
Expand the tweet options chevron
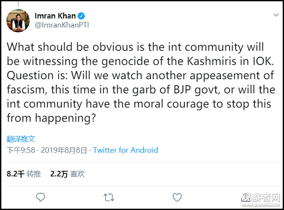click(x=277, y=15)
